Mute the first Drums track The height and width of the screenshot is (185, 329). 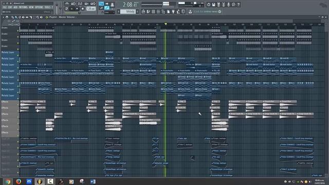(18, 31)
